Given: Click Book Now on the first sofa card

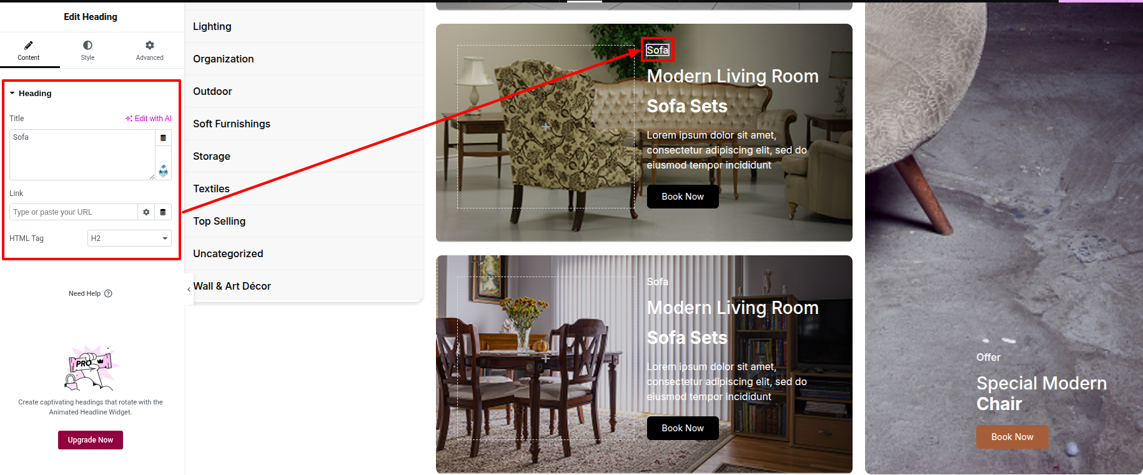Looking at the screenshot, I should pyautogui.click(x=683, y=197).
